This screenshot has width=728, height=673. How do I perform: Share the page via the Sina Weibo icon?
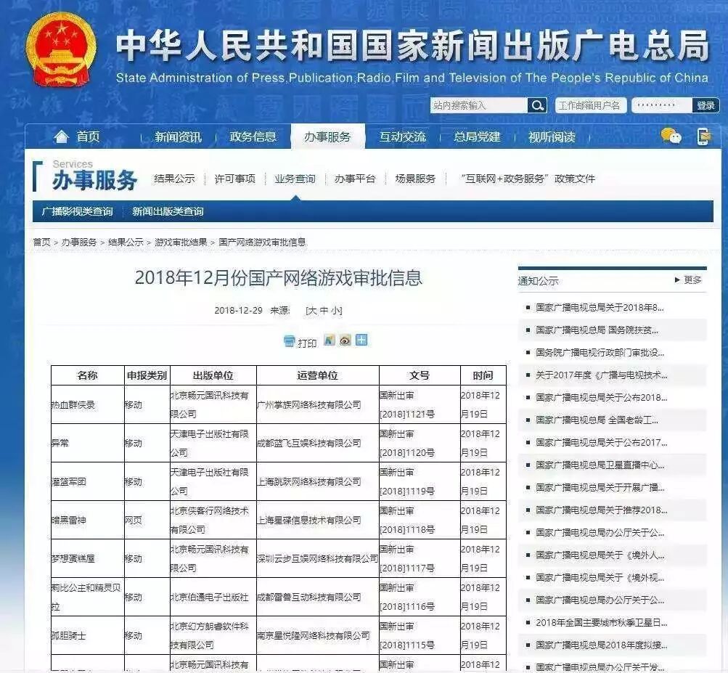coord(329,340)
